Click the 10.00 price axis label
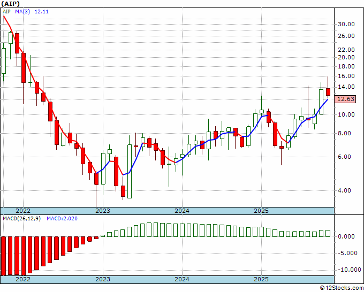This screenshot has width=364, height=292. (346, 114)
